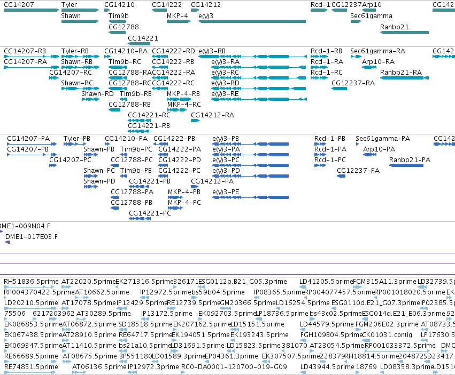Screen dimensions: 455x375
Task: Click the RE64717.5prime EST label
Action: (x=145, y=335)
